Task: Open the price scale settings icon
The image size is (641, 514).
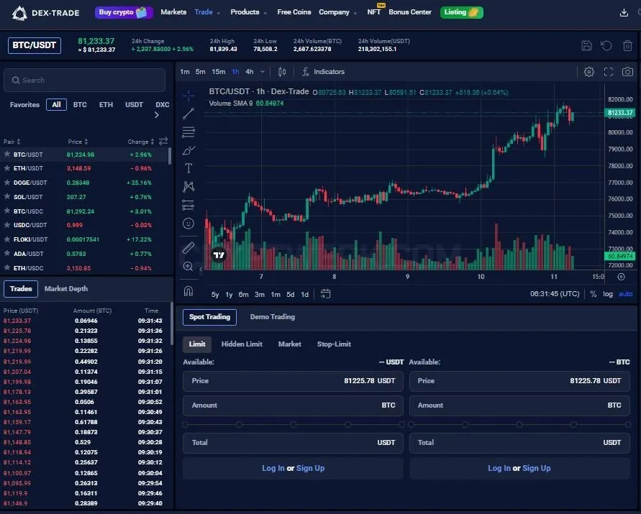Action: point(621,277)
